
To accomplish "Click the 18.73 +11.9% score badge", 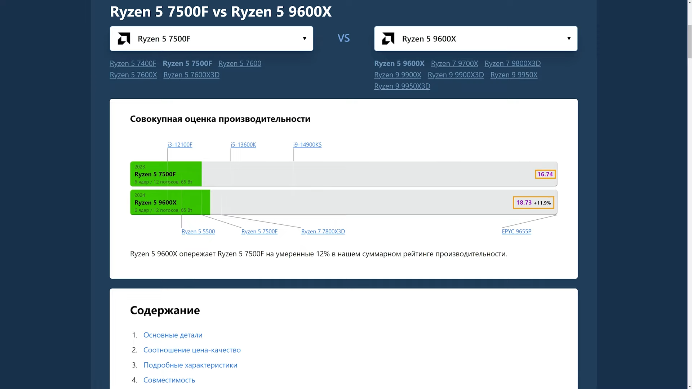I will 533,203.
